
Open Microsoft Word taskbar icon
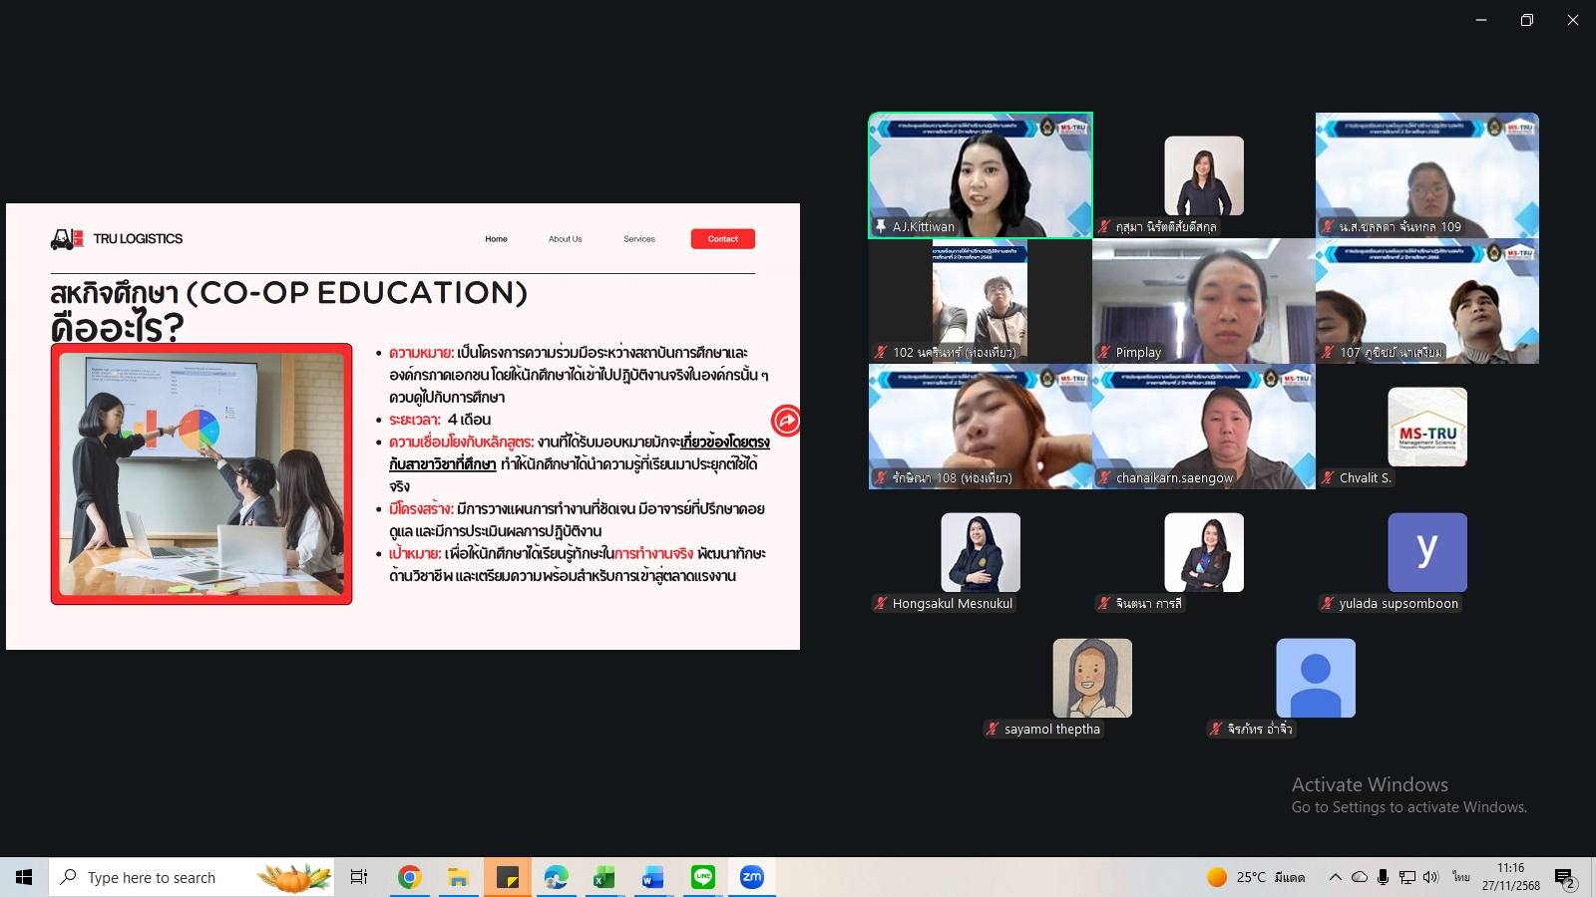point(653,877)
